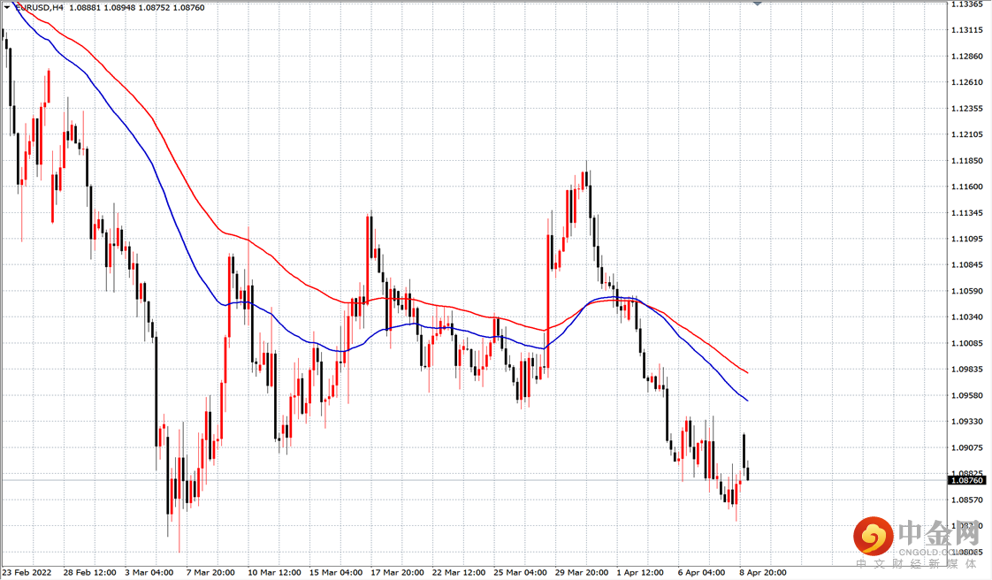Click the 1.10340 price axis label

[x=966, y=317]
